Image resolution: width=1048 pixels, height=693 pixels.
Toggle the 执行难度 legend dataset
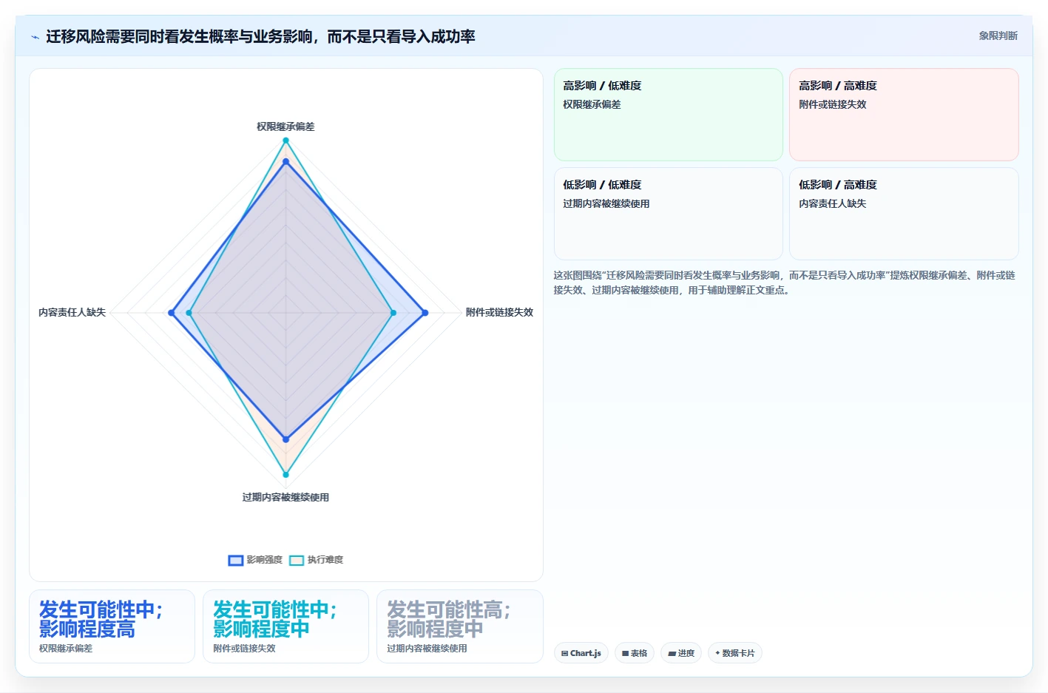pos(317,560)
